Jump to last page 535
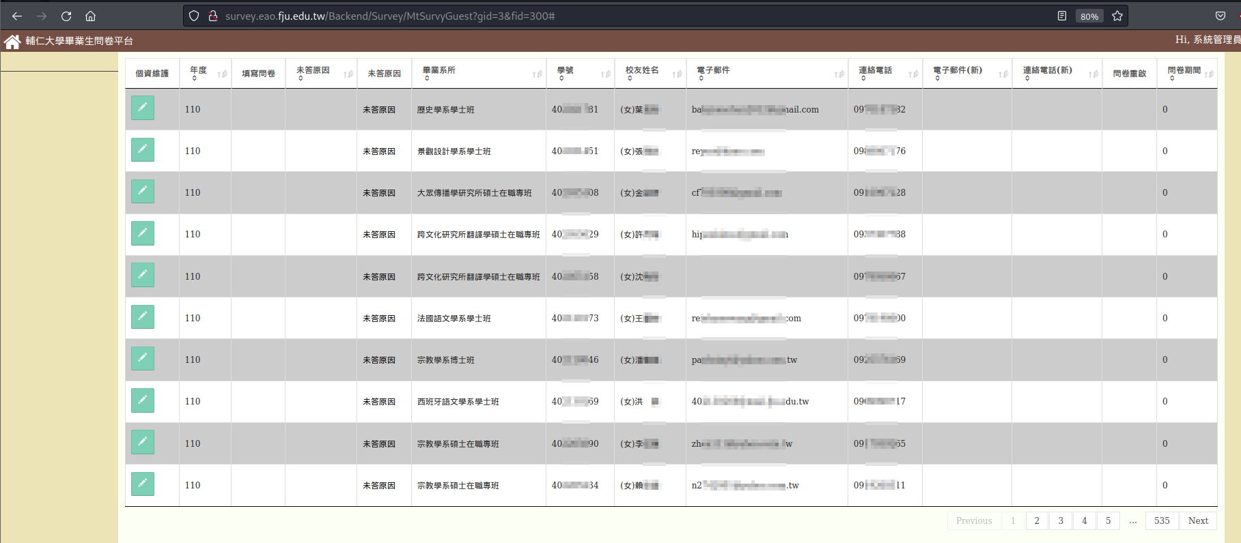The height and width of the screenshot is (543, 1241). [x=1162, y=520]
